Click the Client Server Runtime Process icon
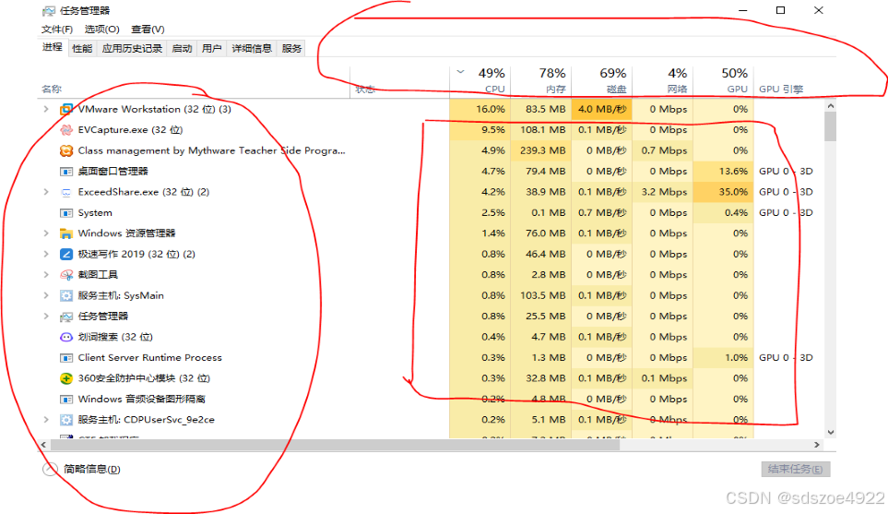The width and height of the screenshot is (888, 514). (x=66, y=358)
